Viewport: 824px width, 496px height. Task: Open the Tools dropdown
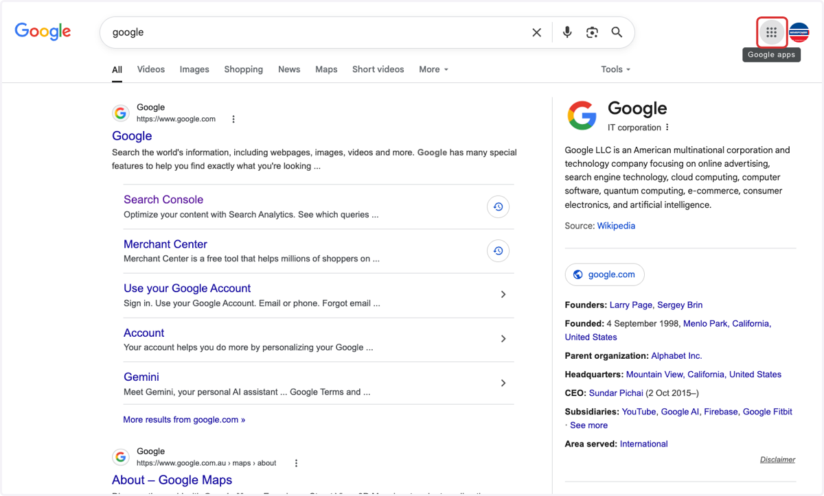tap(615, 69)
